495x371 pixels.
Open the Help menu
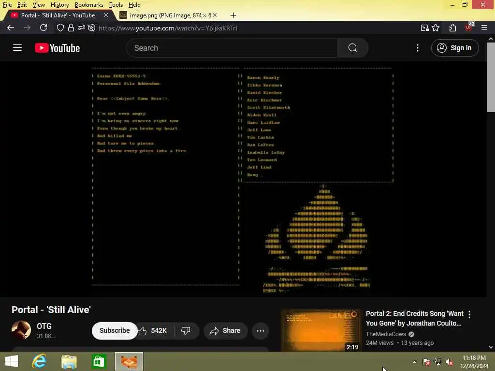coord(134,5)
